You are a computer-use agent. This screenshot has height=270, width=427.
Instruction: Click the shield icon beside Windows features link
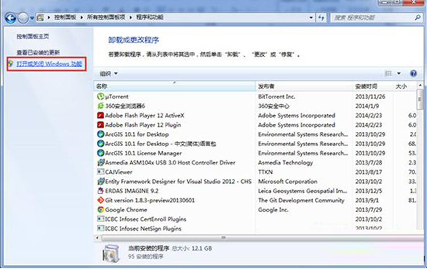[11, 64]
